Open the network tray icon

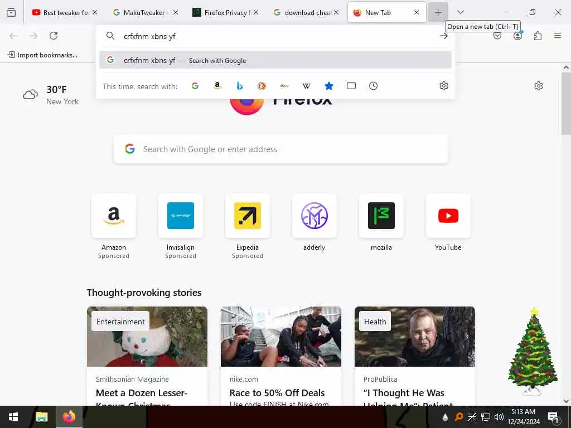[x=486, y=417]
